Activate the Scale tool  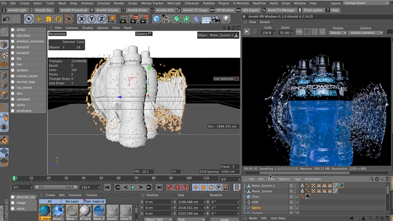[49, 19]
